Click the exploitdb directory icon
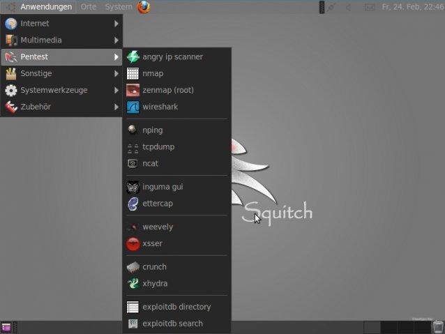The height and width of the screenshot is (334, 445). click(133, 307)
